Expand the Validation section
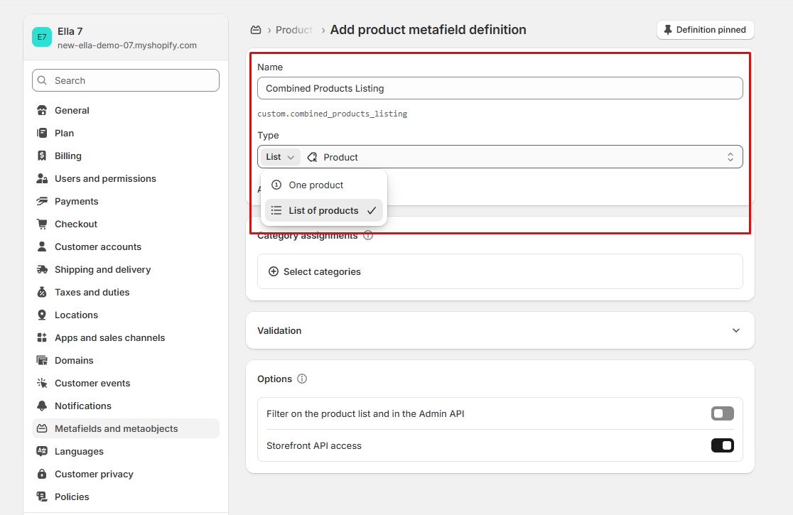The height and width of the screenshot is (515, 793). pos(735,330)
